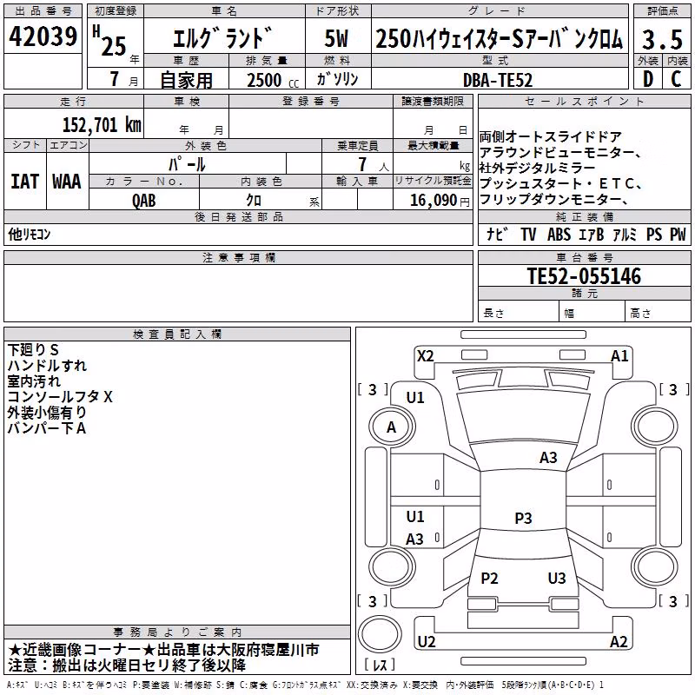The height and width of the screenshot is (695, 695).
Task: Click the spare tire レス icon
Action: [x=380, y=634]
